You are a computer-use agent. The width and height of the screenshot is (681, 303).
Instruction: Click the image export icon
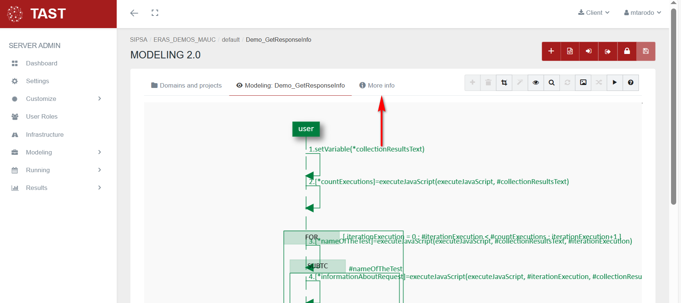[583, 83]
